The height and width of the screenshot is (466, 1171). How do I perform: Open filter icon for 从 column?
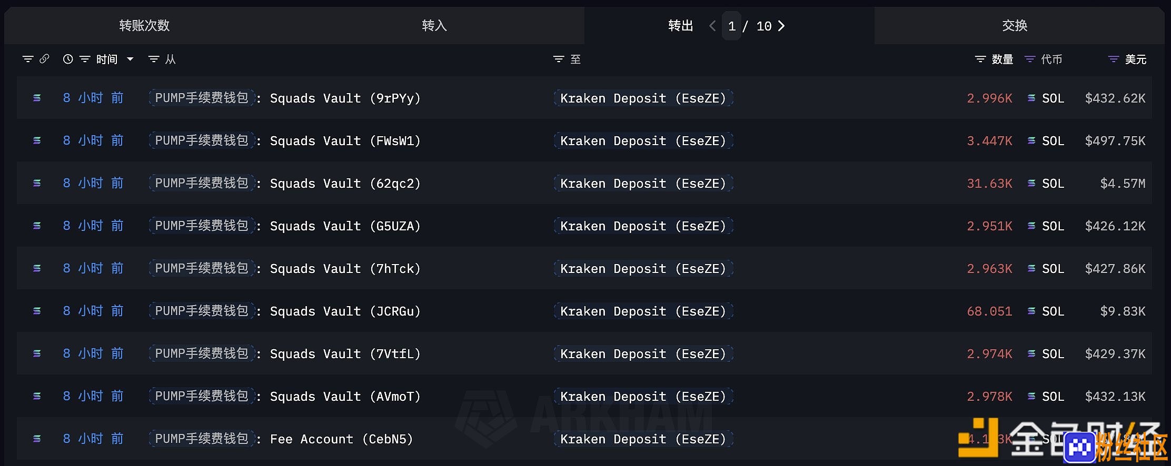(154, 59)
